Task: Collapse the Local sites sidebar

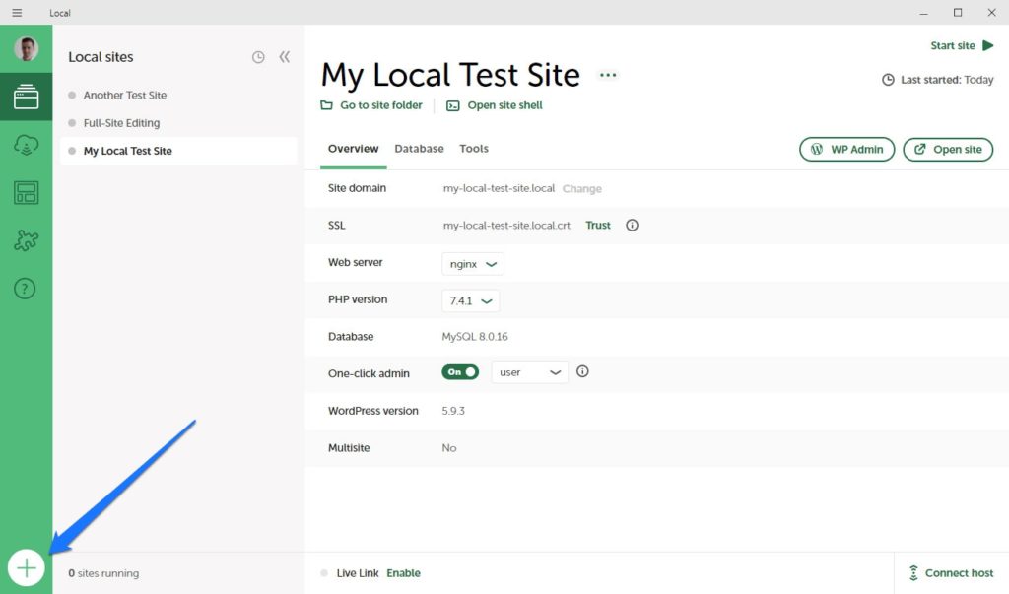Action: click(285, 57)
